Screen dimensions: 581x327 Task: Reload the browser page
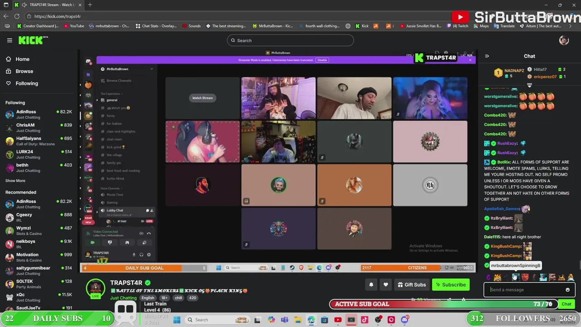[17, 16]
